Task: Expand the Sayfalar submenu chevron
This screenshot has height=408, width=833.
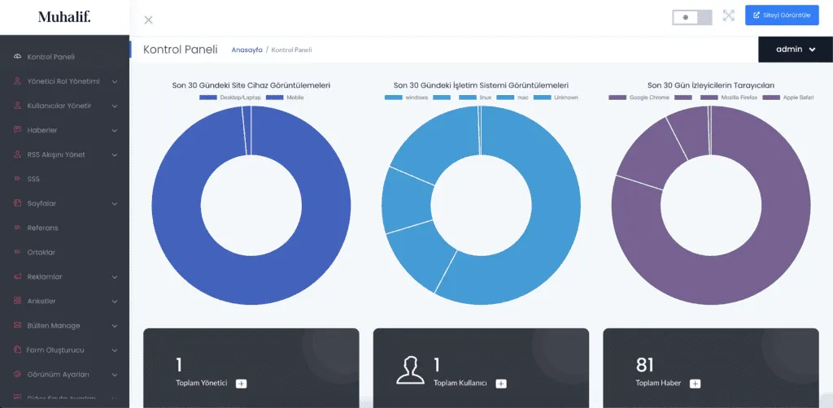Action: [x=115, y=203]
